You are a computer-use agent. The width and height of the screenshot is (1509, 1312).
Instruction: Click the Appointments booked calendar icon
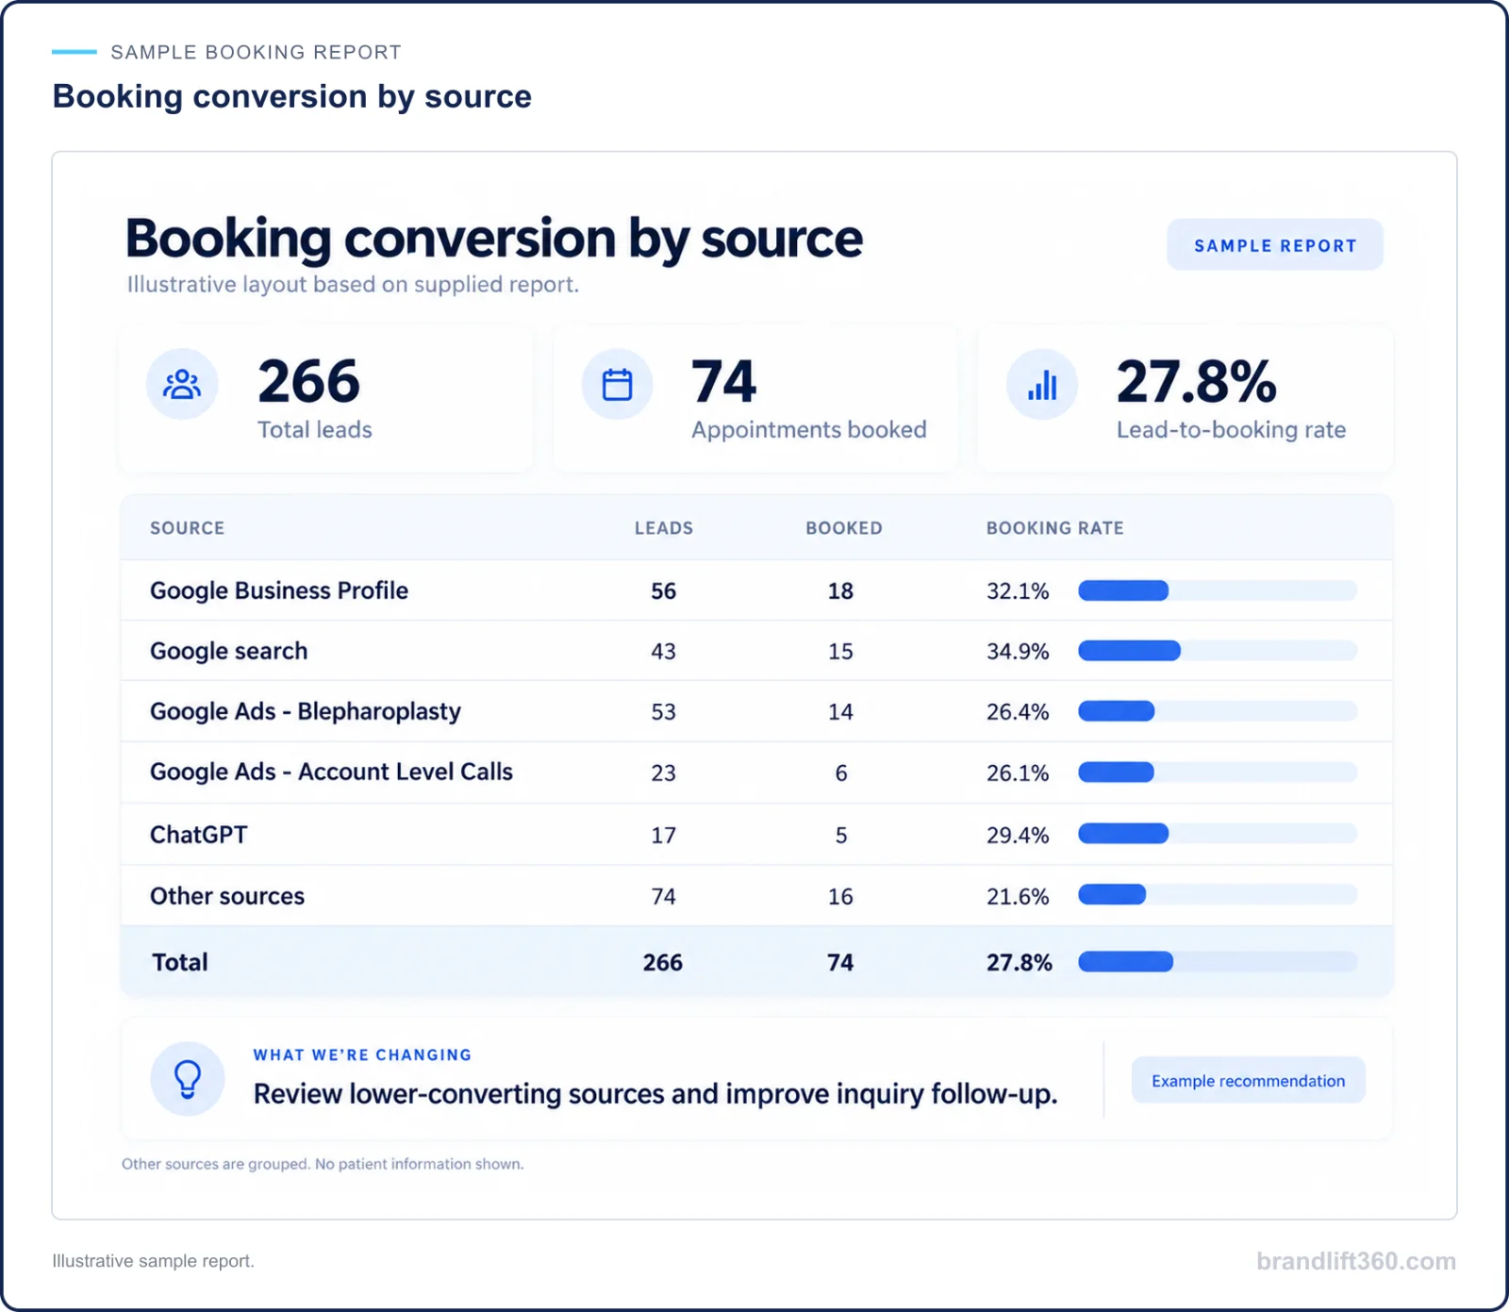pos(618,385)
